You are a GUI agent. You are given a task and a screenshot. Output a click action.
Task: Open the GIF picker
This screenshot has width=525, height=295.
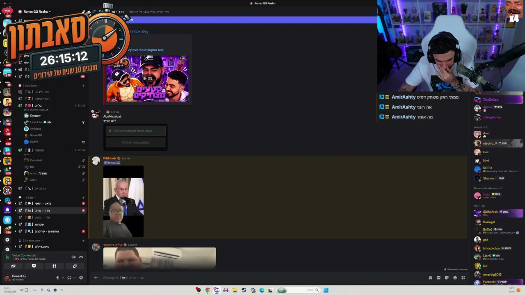438,278
